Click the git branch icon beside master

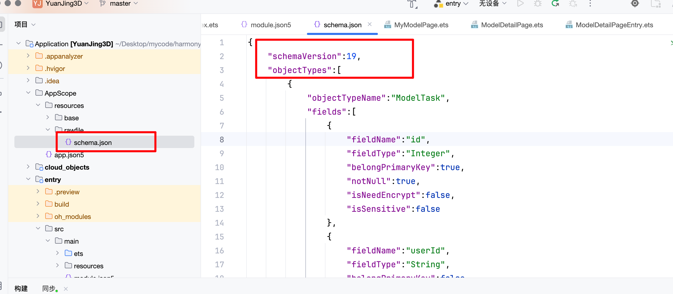(x=103, y=4)
